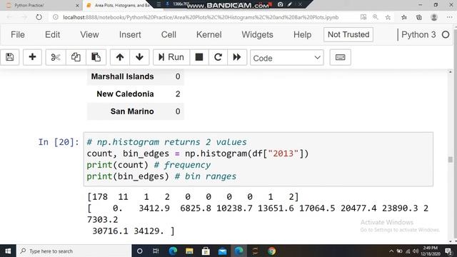457x257 pixels.
Task: Reload the page in the browser
Action: pyautogui.click(x=39, y=17)
